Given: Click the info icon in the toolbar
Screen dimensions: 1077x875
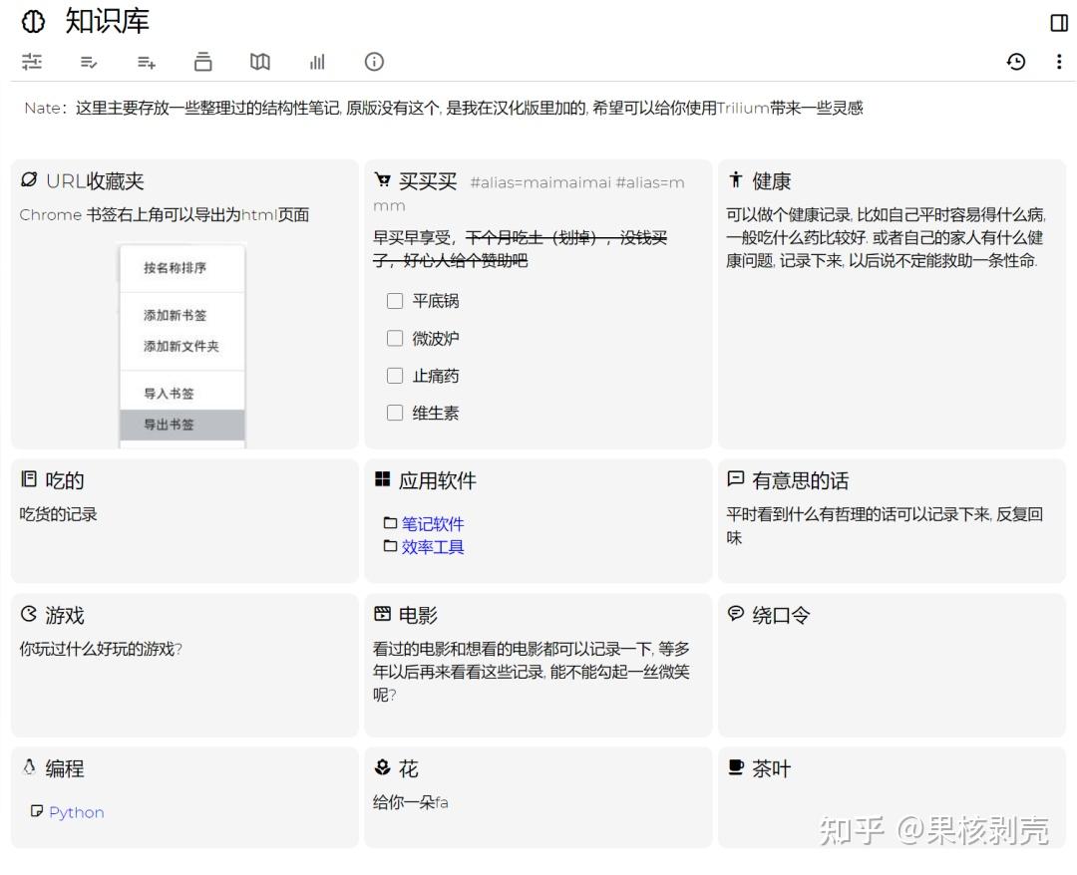Looking at the screenshot, I should 373,62.
